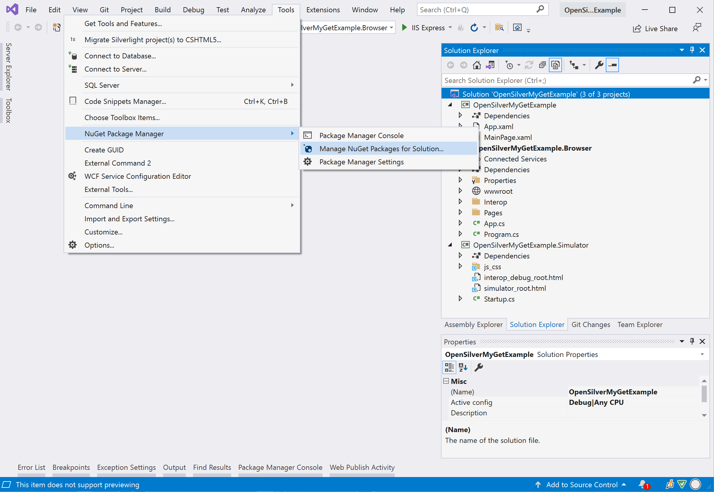Open the Package Manager Console submenu item
This screenshot has width=714, height=492.
click(x=388, y=135)
